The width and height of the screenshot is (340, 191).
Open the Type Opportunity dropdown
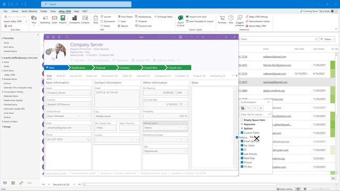185,151
